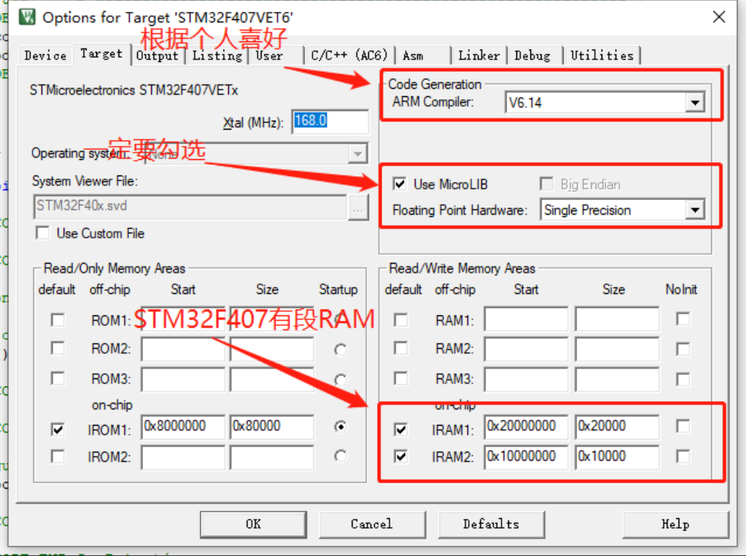Click the IRAM2 Size field showing 0x10000
This screenshot has width=746, height=556.
click(617, 457)
